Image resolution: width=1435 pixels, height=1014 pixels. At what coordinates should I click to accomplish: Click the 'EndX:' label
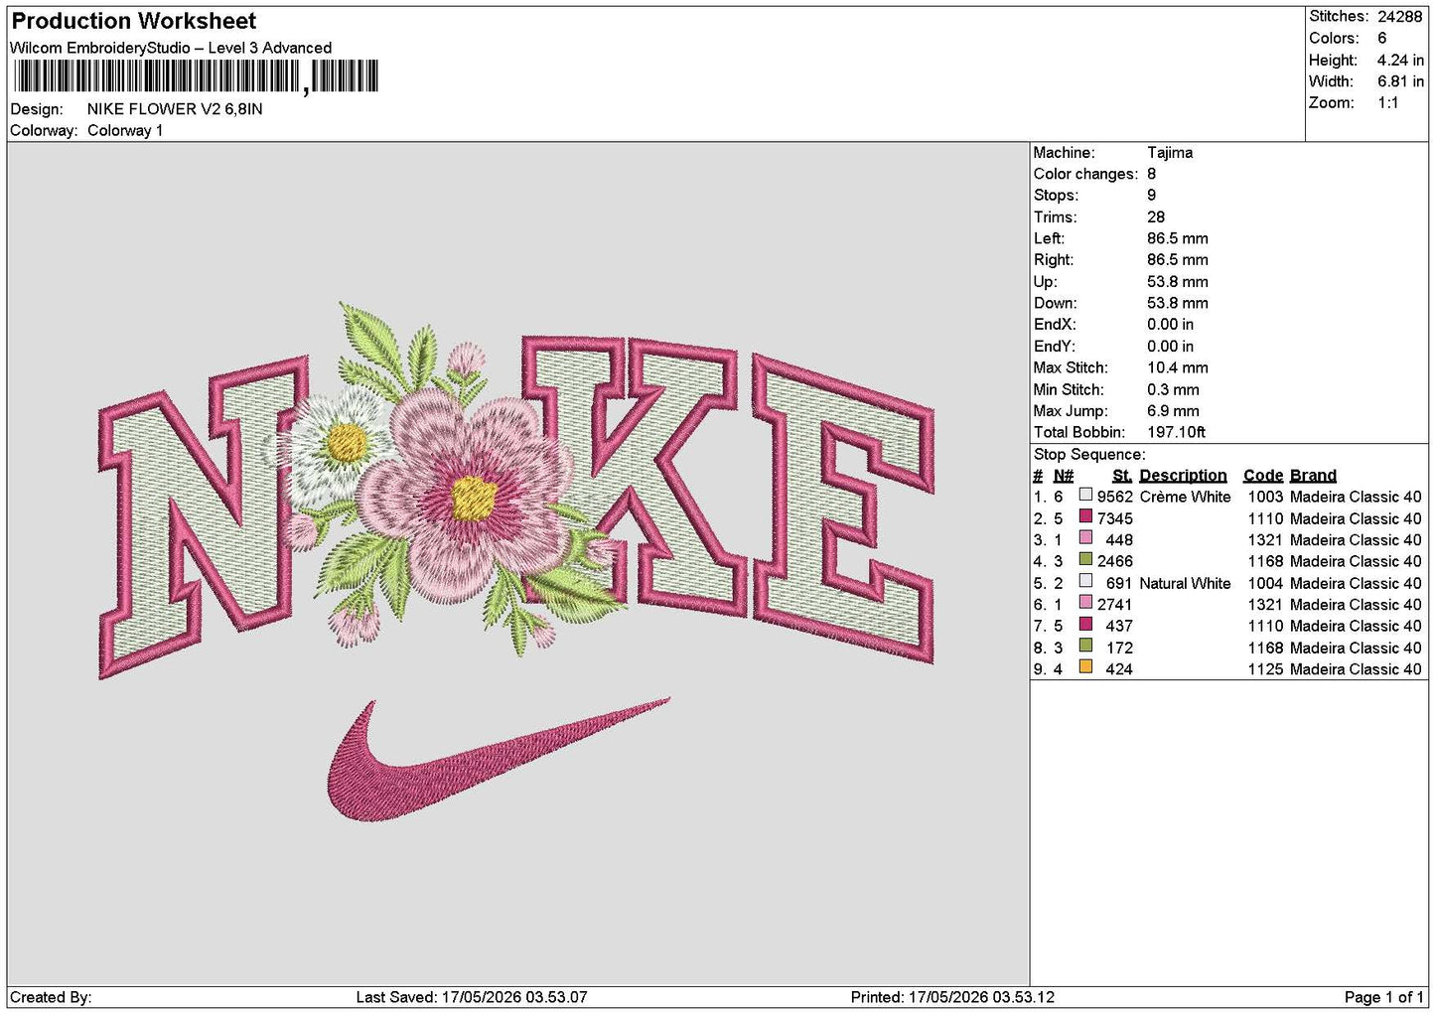click(x=1055, y=324)
